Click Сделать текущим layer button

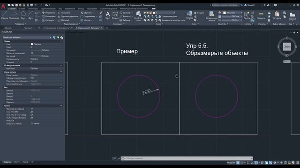(168, 17)
